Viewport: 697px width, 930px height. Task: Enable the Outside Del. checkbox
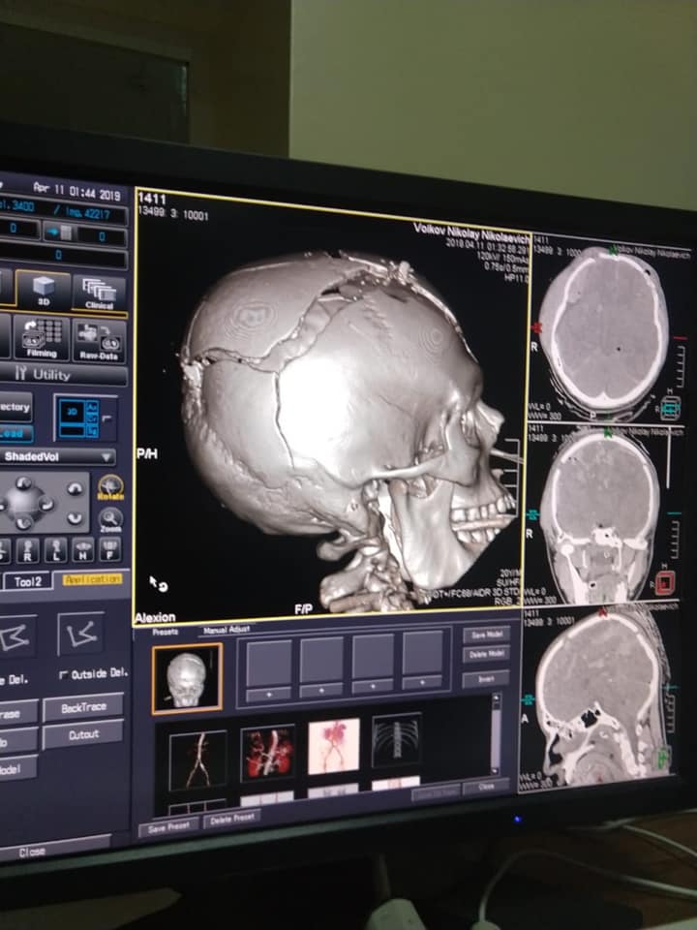[x=64, y=673]
